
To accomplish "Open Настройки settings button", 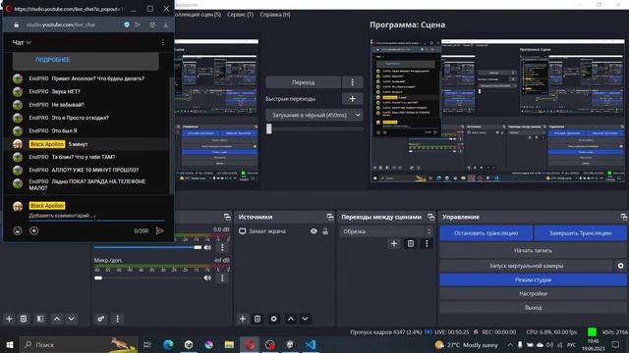I will [x=533, y=294].
